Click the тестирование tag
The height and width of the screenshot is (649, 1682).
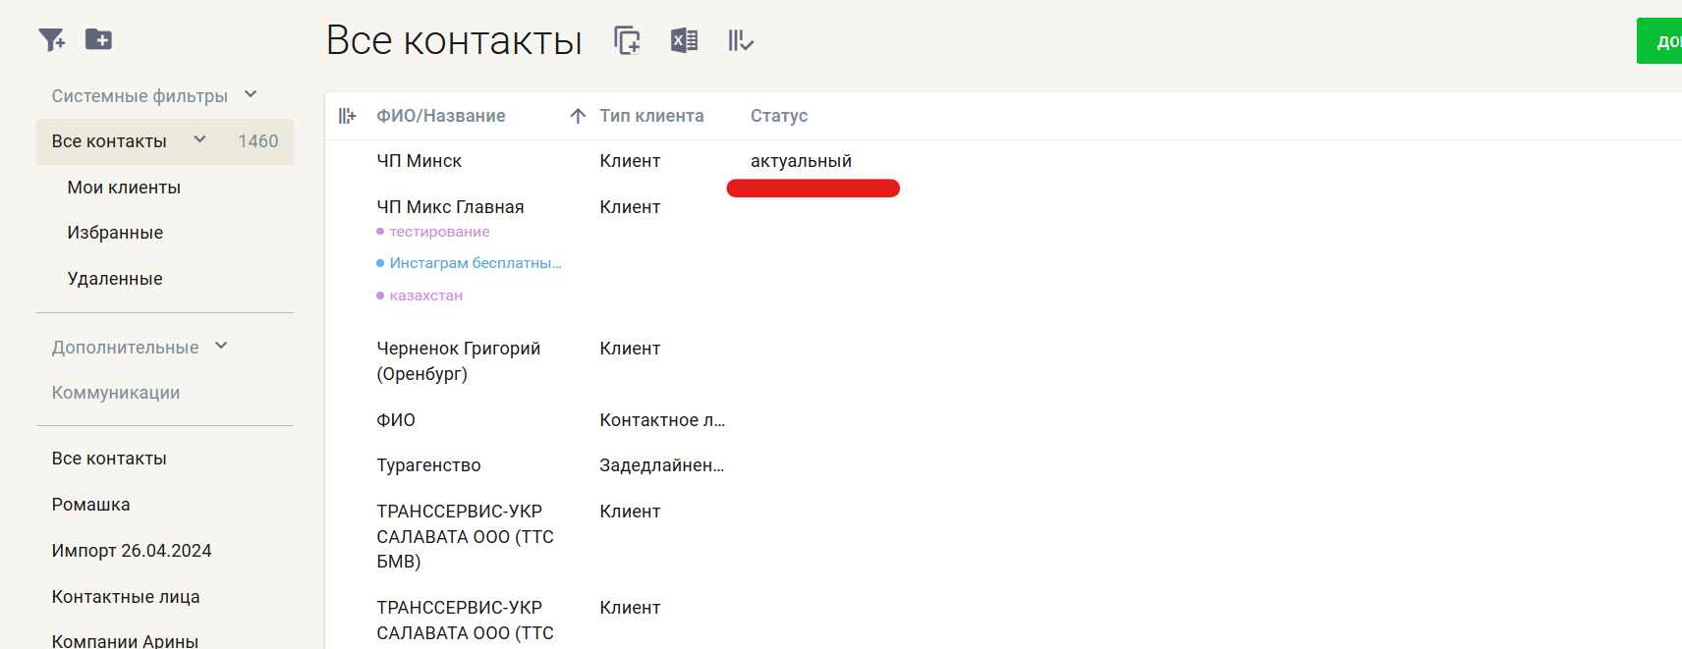pos(439,232)
